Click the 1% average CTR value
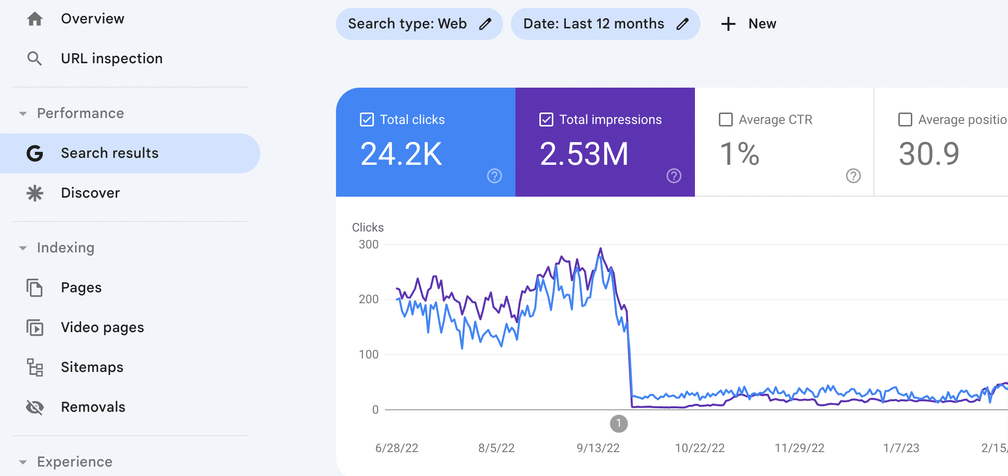This screenshot has width=1008, height=476. click(740, 154)
